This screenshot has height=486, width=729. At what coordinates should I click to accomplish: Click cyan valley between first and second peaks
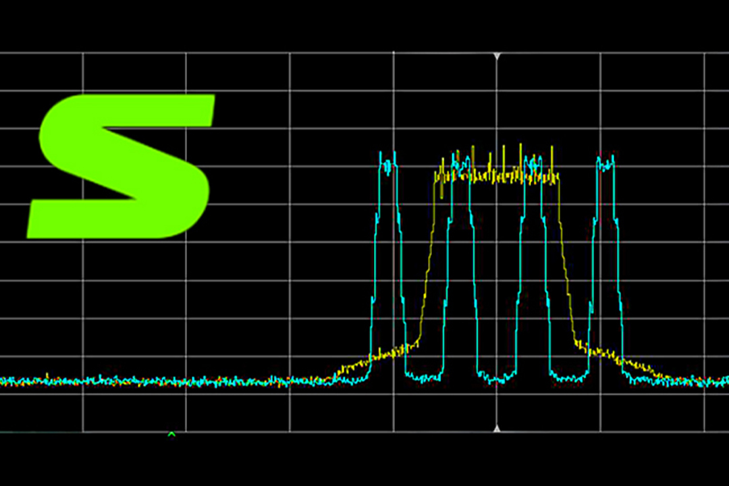pos(424,377)
